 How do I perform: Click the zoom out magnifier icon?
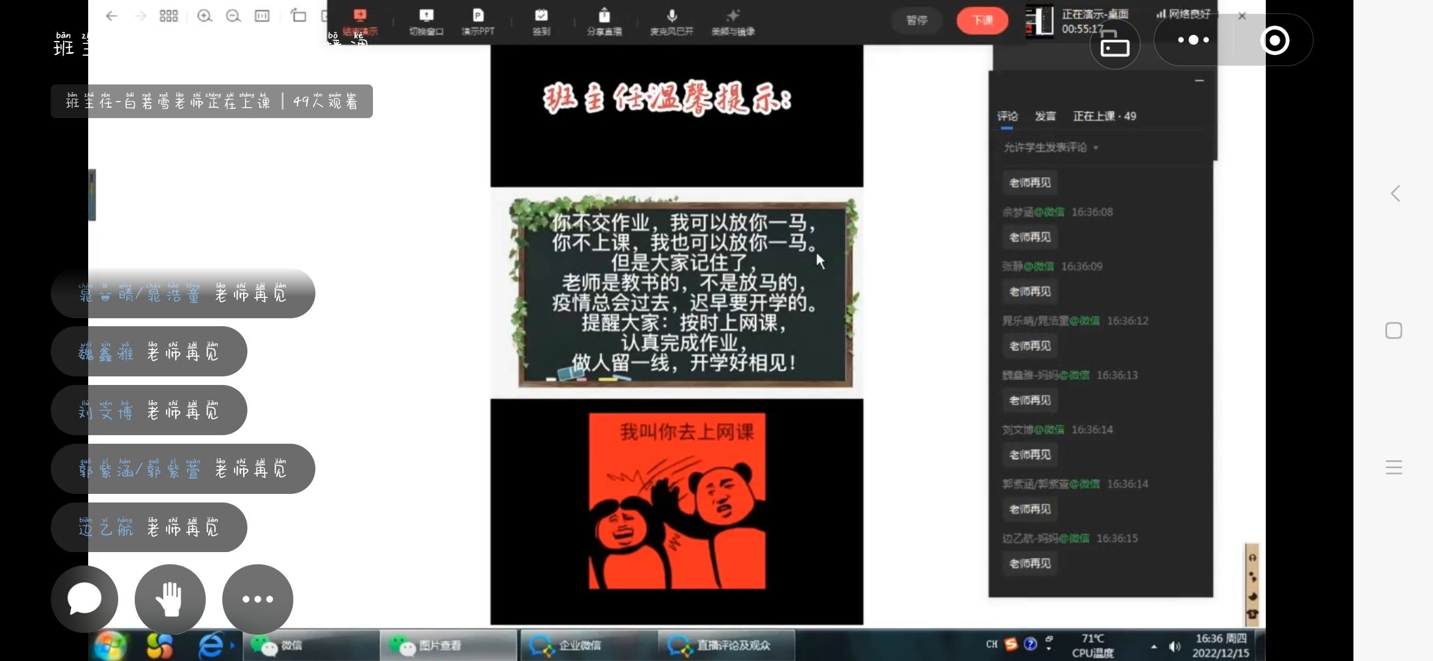pyautogui.click(x=233, y=16)
